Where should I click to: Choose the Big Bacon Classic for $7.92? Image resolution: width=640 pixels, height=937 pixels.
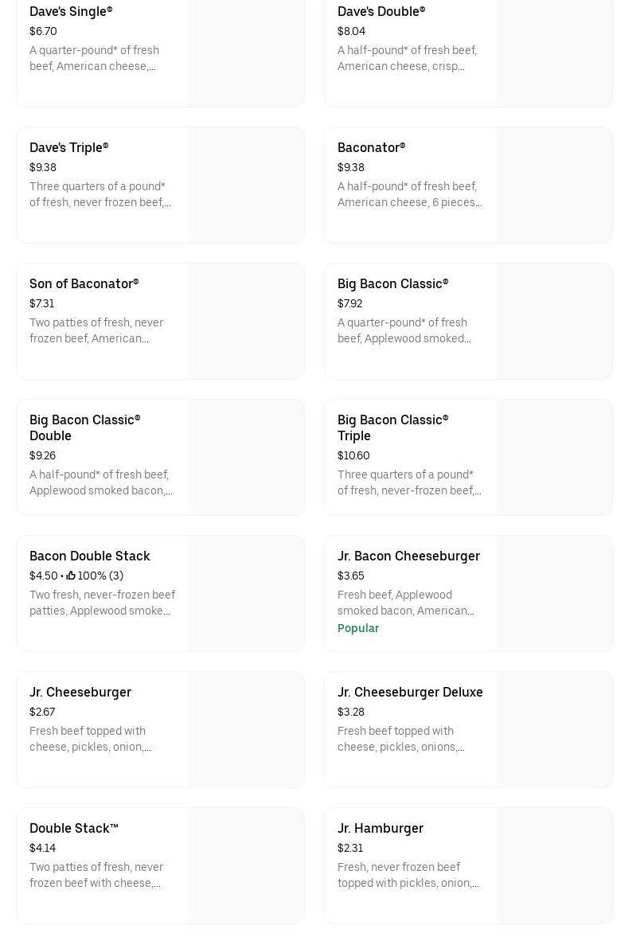[469, 322]
